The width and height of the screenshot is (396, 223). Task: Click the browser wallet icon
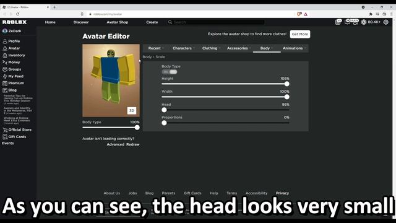(384, 14)
